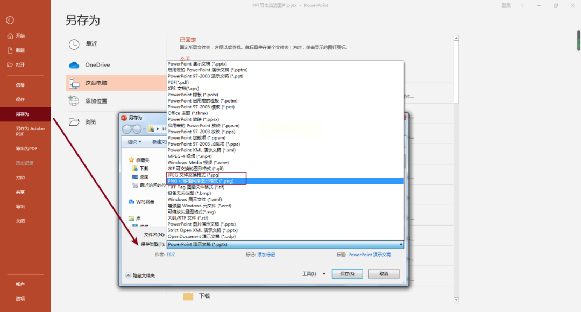Click the 取消 button
This screenshot has width=581, height=312.
(384, 274)
